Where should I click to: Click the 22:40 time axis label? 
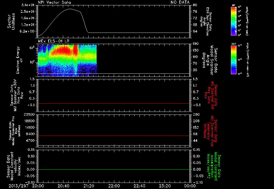pos(139,186)
